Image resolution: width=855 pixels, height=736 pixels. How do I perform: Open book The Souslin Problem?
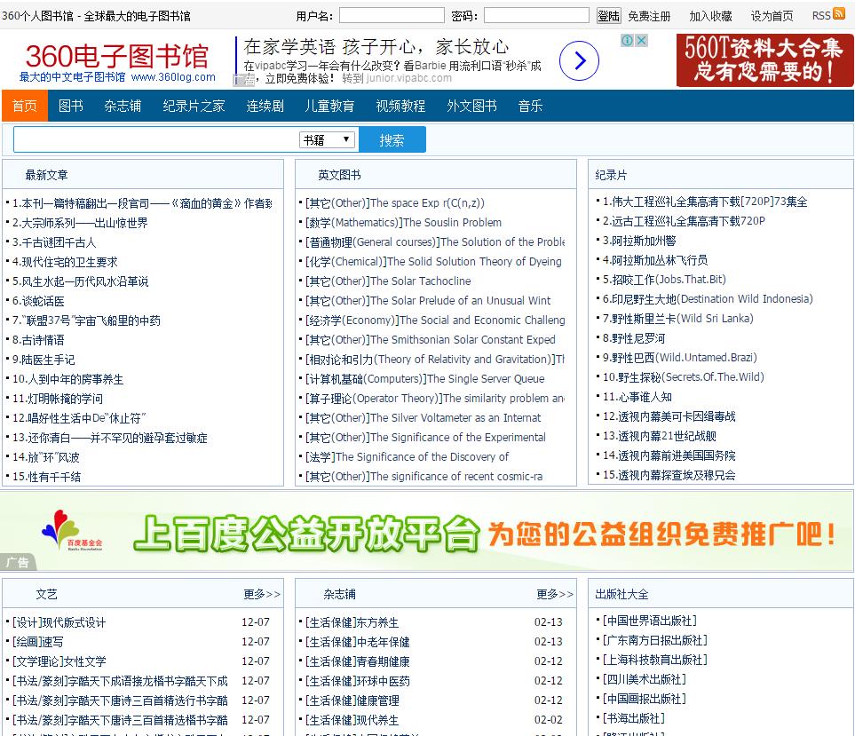pyautogui.click(x=403, y=223)
